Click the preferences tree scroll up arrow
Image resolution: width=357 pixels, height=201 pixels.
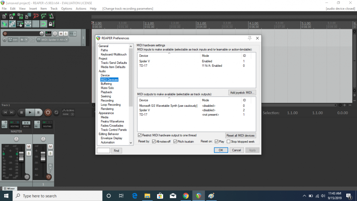point(131,46)
